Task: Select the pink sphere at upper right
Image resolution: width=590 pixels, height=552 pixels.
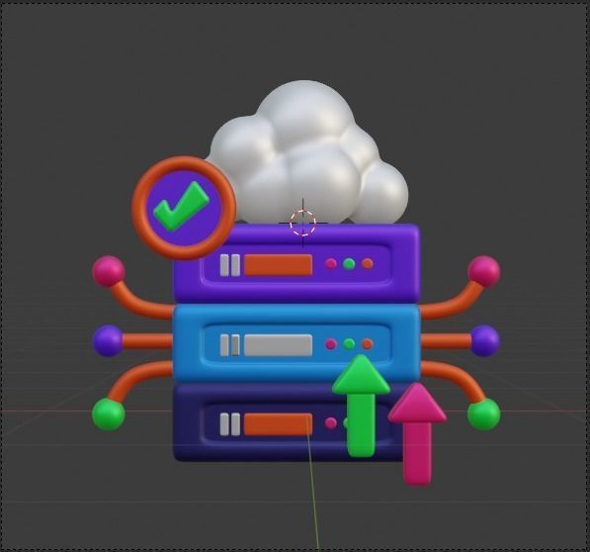Action: click(x=484, y=271)
